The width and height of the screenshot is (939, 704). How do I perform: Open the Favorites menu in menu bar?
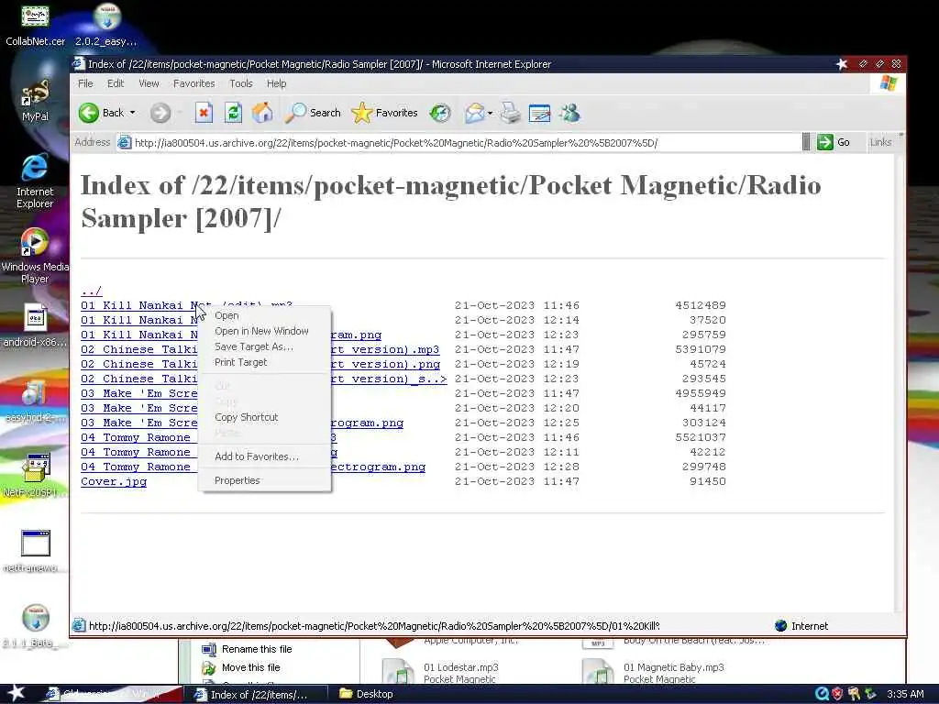[194, 83]
